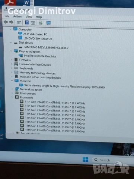This screenshot has width=134, height=179.
Task: Click the mouse icon beside Mice category
Action: click(16, 76)
